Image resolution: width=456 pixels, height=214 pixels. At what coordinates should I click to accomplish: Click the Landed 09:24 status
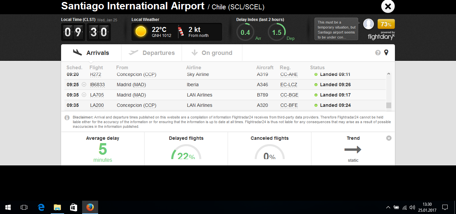point(335,105)
